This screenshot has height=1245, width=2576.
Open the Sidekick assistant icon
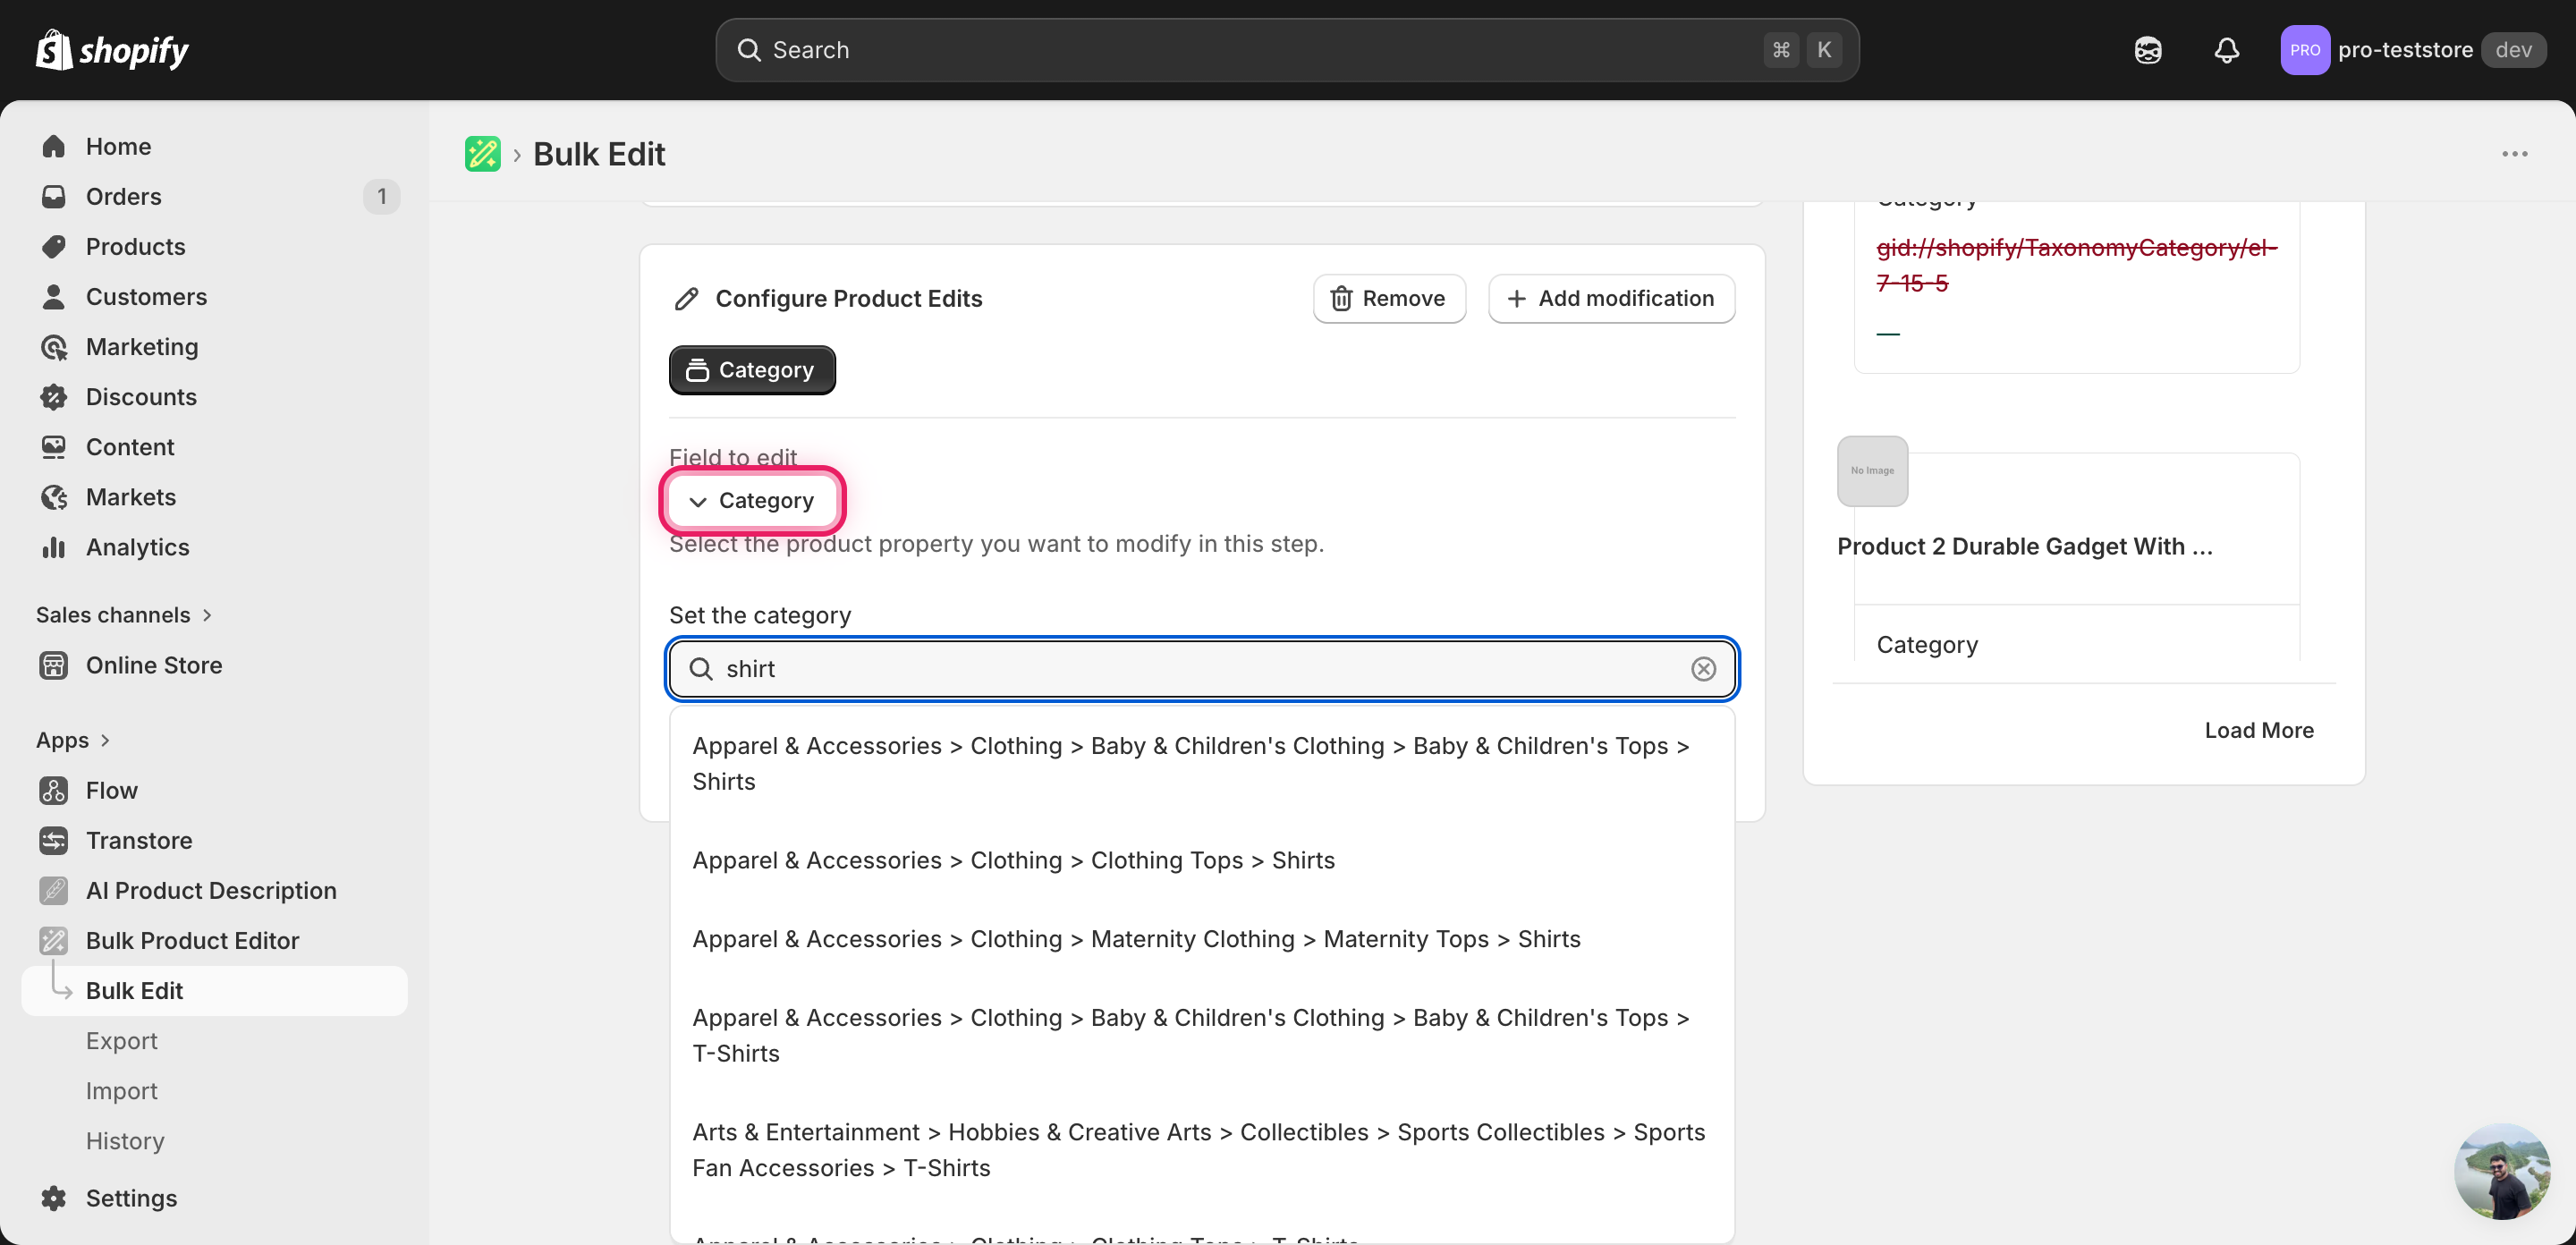coord(2148,50)
